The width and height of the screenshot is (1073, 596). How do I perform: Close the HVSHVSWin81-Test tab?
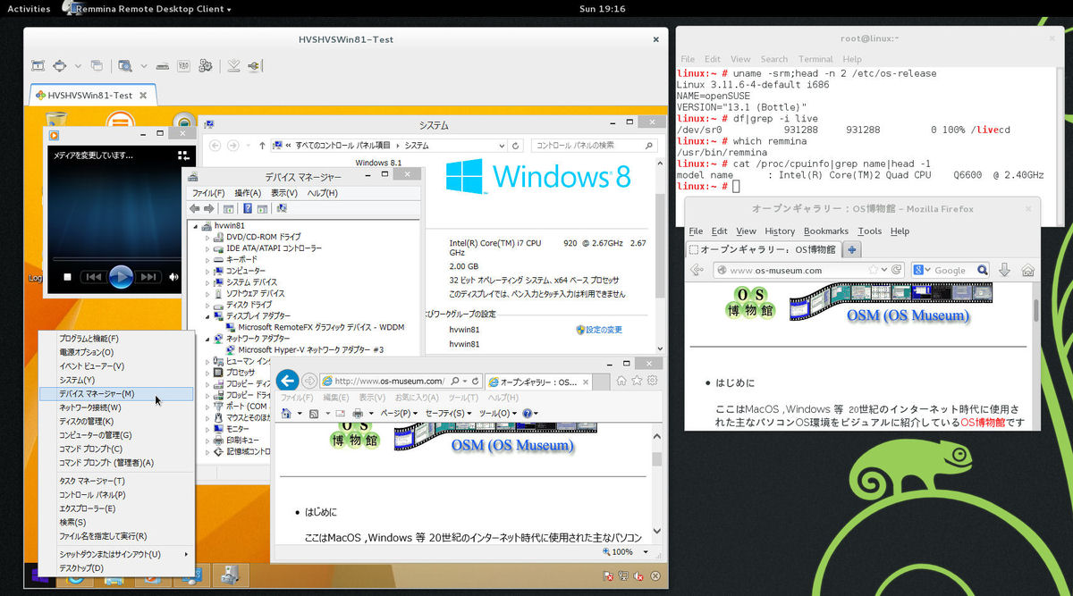[143, 95]
